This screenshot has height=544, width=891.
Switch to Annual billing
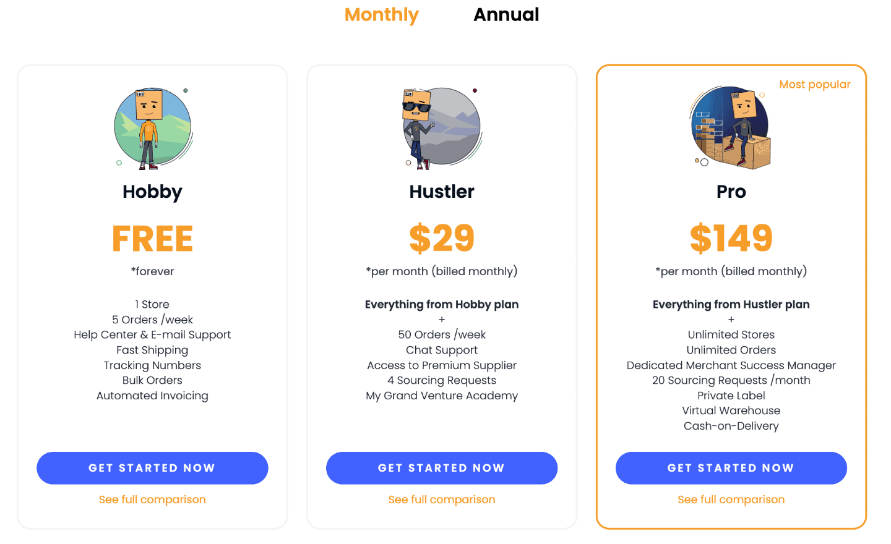coord(506,14)
